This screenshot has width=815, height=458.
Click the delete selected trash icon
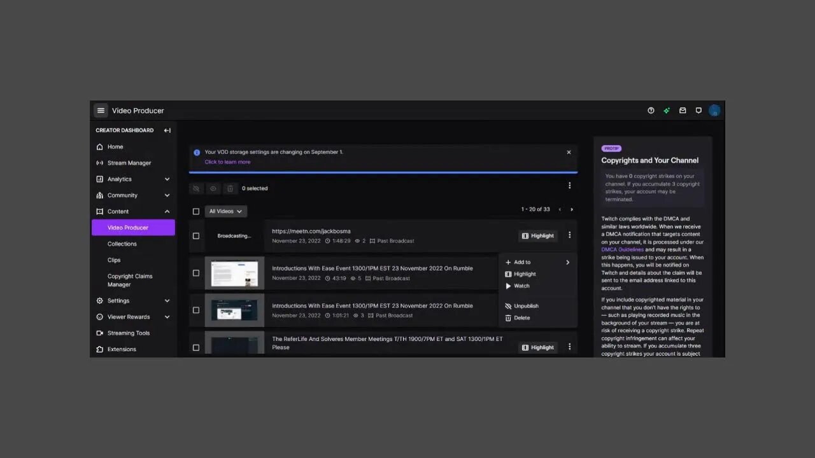click(x=230, y=188)
